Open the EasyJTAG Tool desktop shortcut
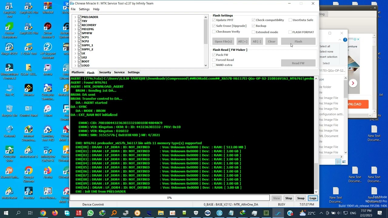Screen dimensions: 388x218 [9, 10]
